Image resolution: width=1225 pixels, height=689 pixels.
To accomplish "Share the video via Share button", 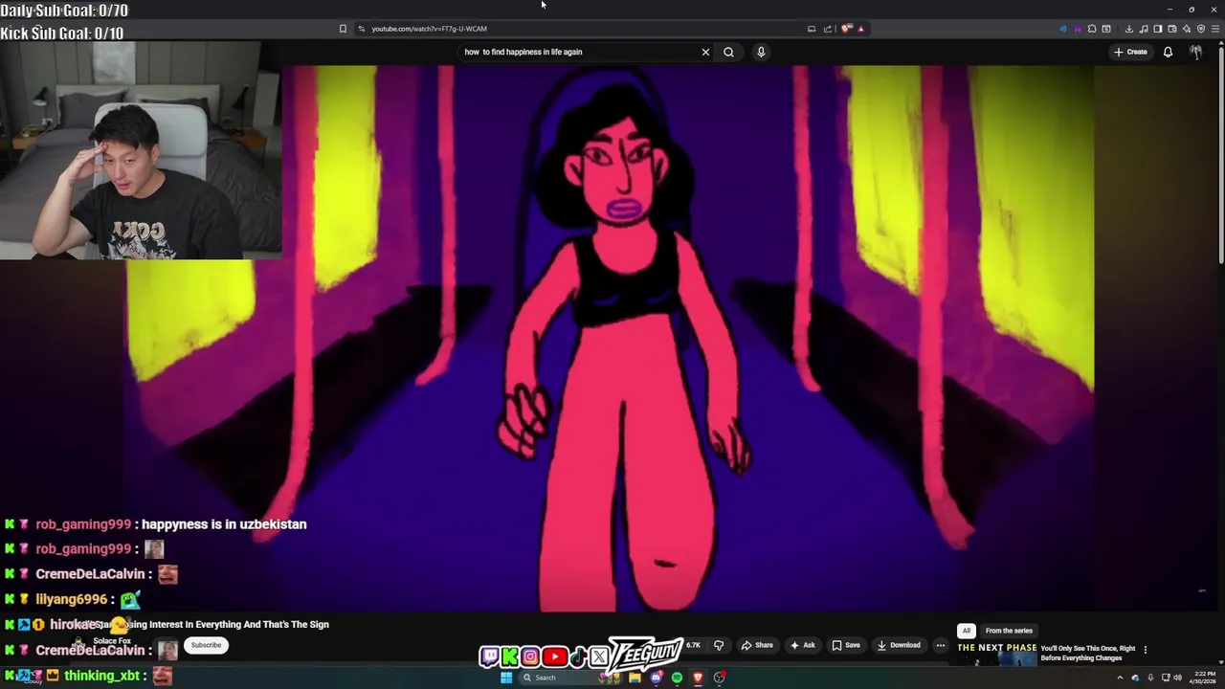I will pos(756,645).
